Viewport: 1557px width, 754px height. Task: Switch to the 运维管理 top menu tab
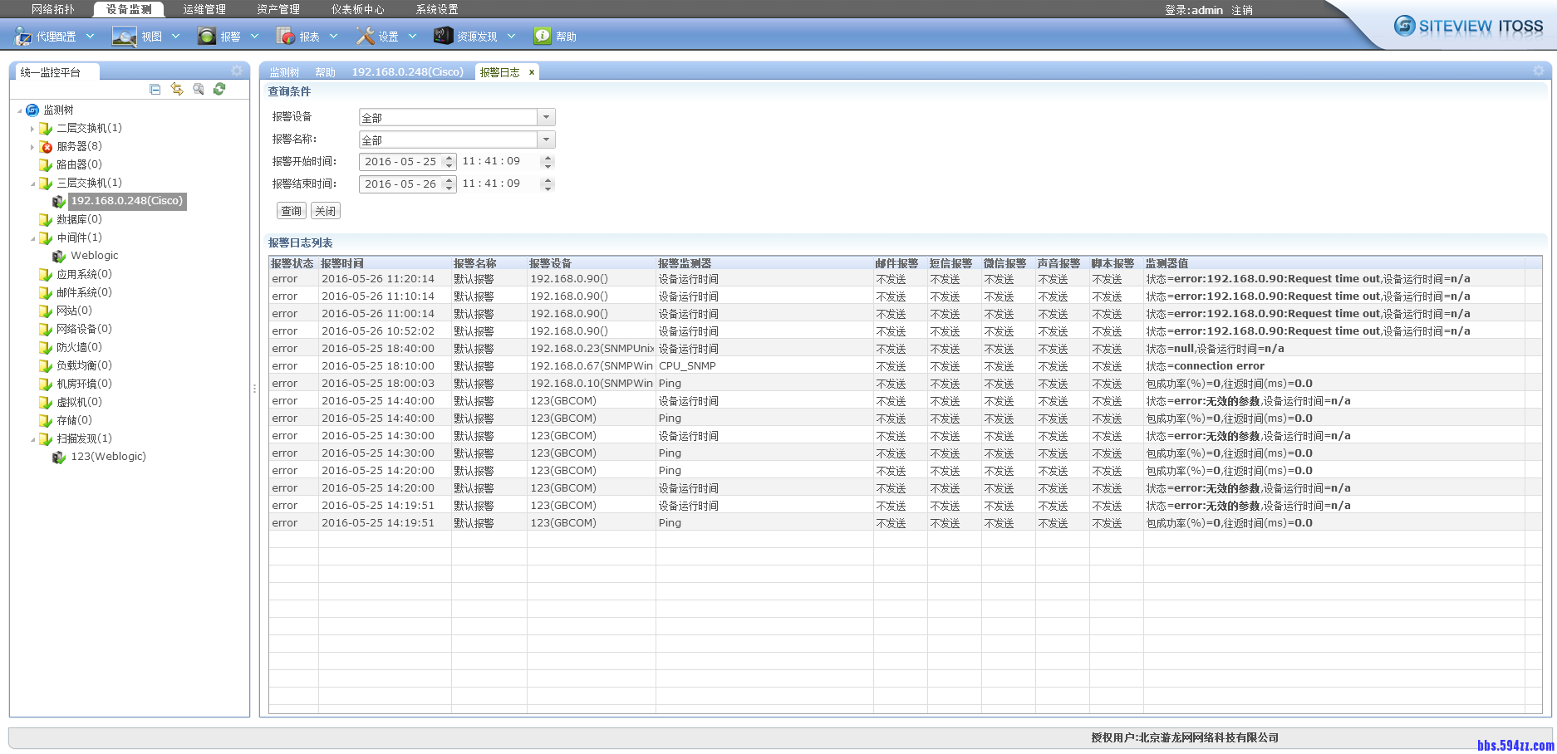pyautogui.click(x=204, y=9)
